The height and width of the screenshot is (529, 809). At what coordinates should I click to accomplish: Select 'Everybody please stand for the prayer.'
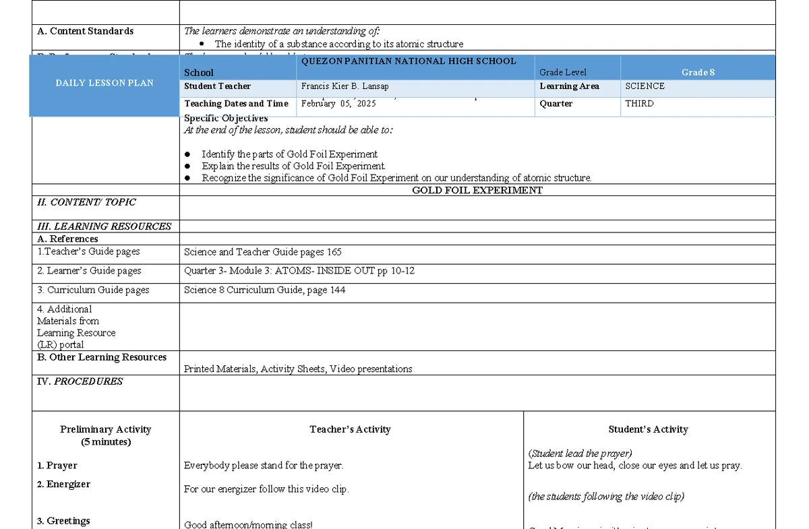tap(264, 466)
